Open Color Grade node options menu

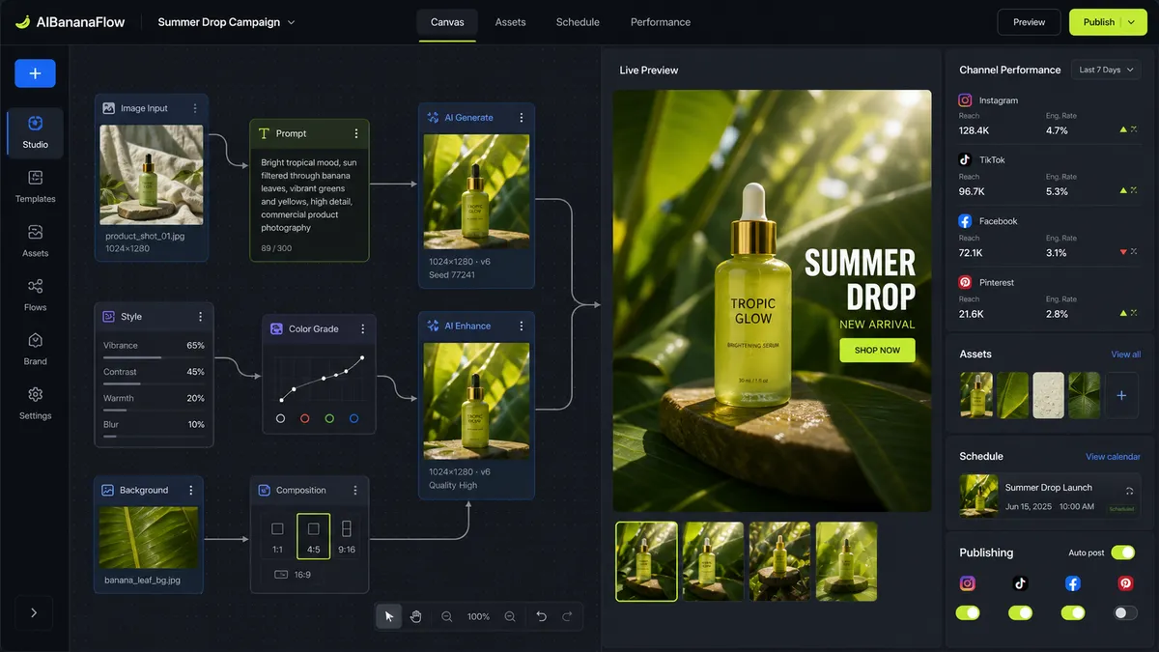point(363,329)
